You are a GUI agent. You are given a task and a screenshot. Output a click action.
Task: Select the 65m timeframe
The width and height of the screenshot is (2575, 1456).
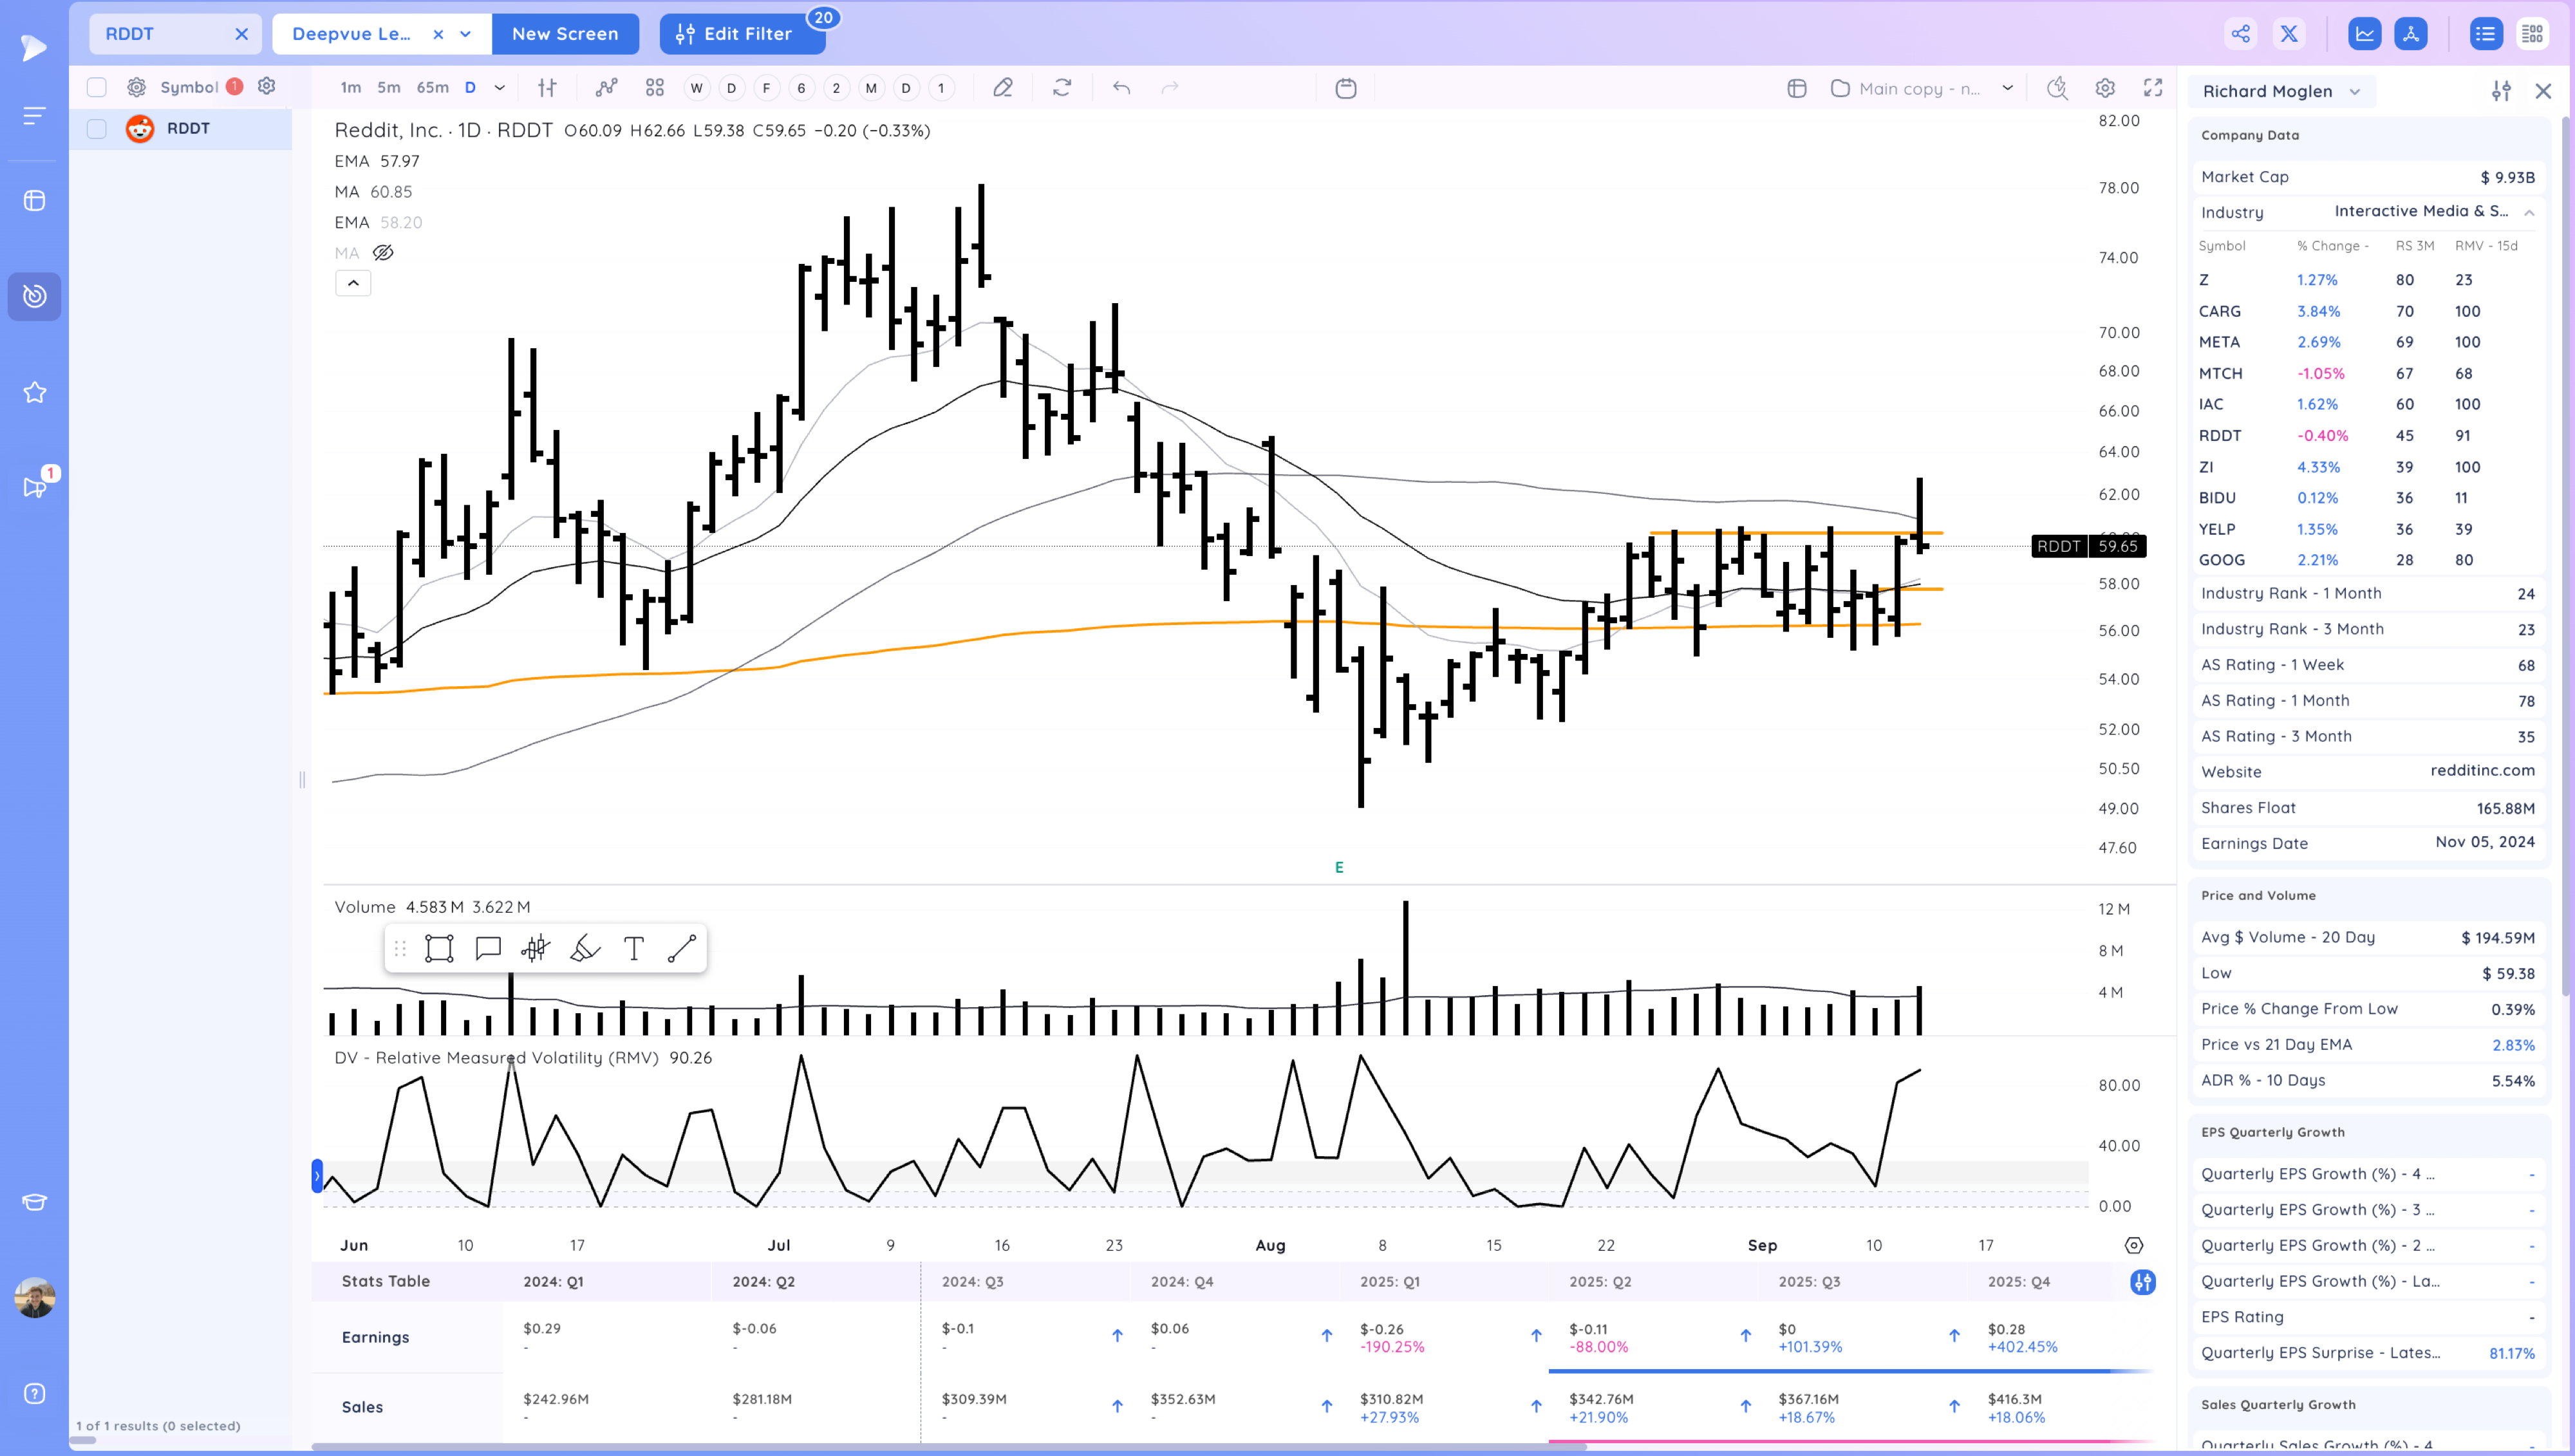click(x=432, y=88)
